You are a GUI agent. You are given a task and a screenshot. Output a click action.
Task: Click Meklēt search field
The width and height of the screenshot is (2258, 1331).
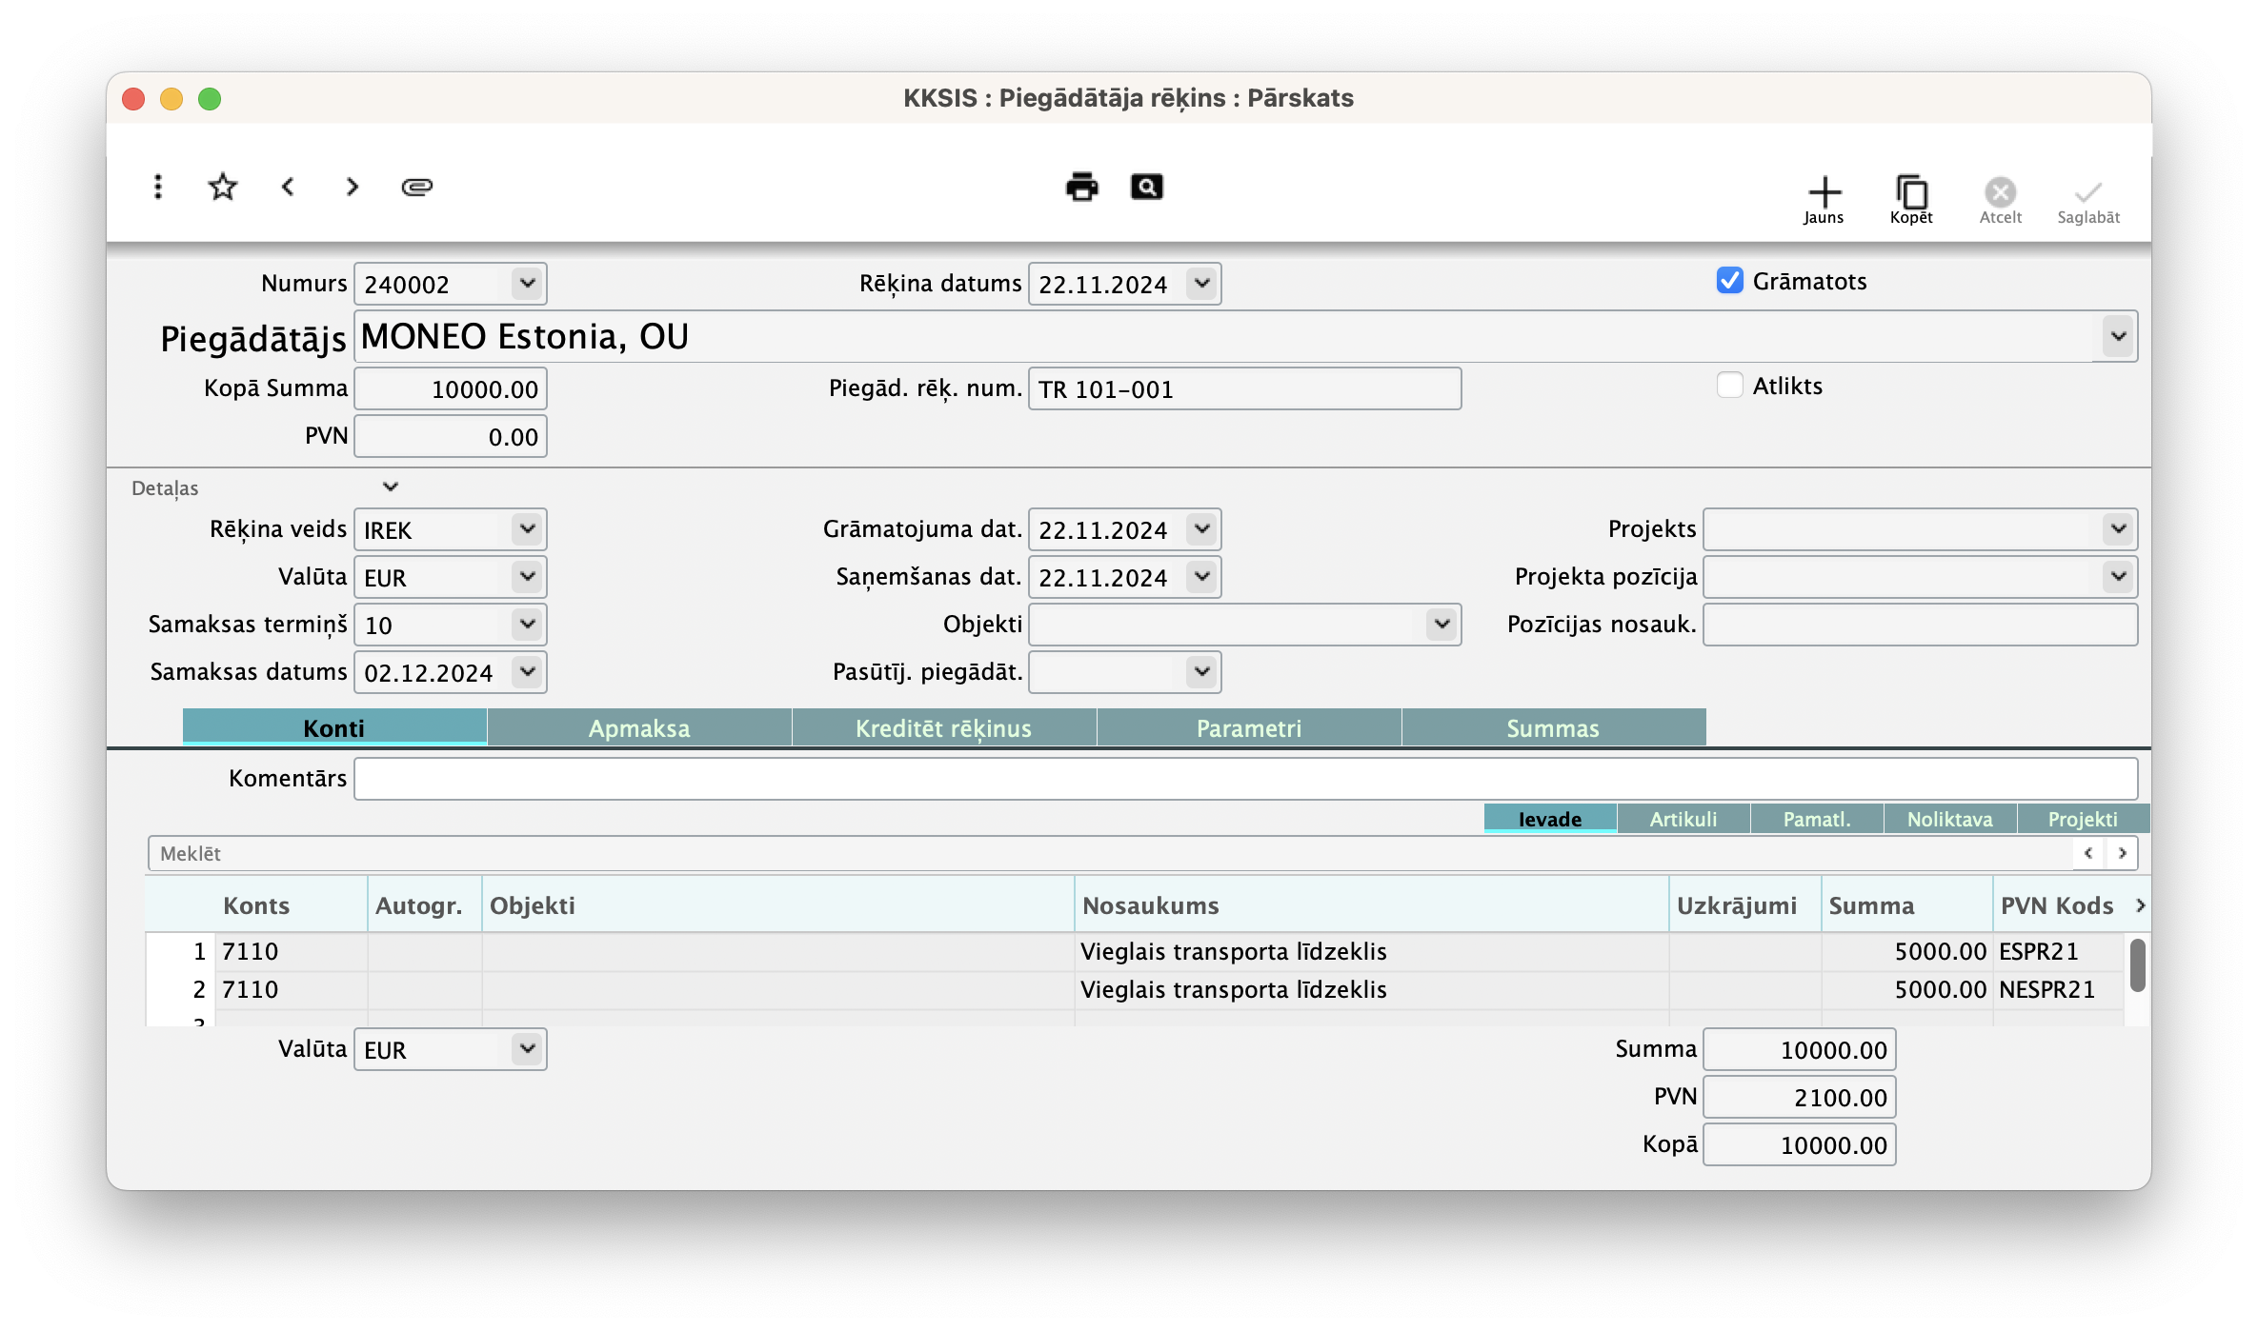1110,853
